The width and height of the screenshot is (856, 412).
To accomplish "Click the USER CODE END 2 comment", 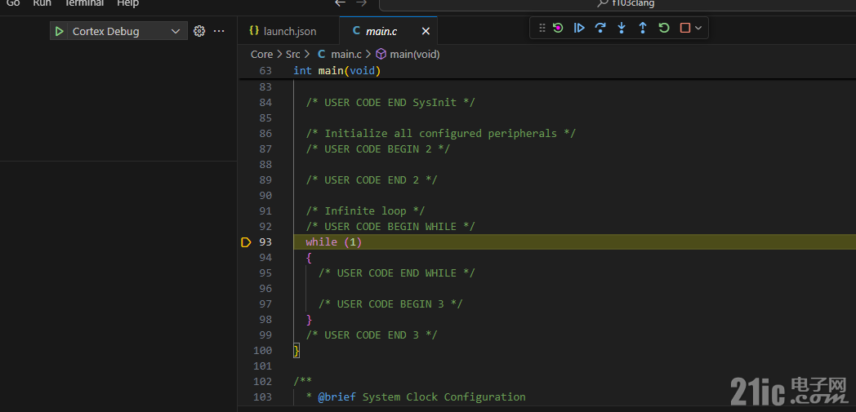I will (x=371, y=179).
